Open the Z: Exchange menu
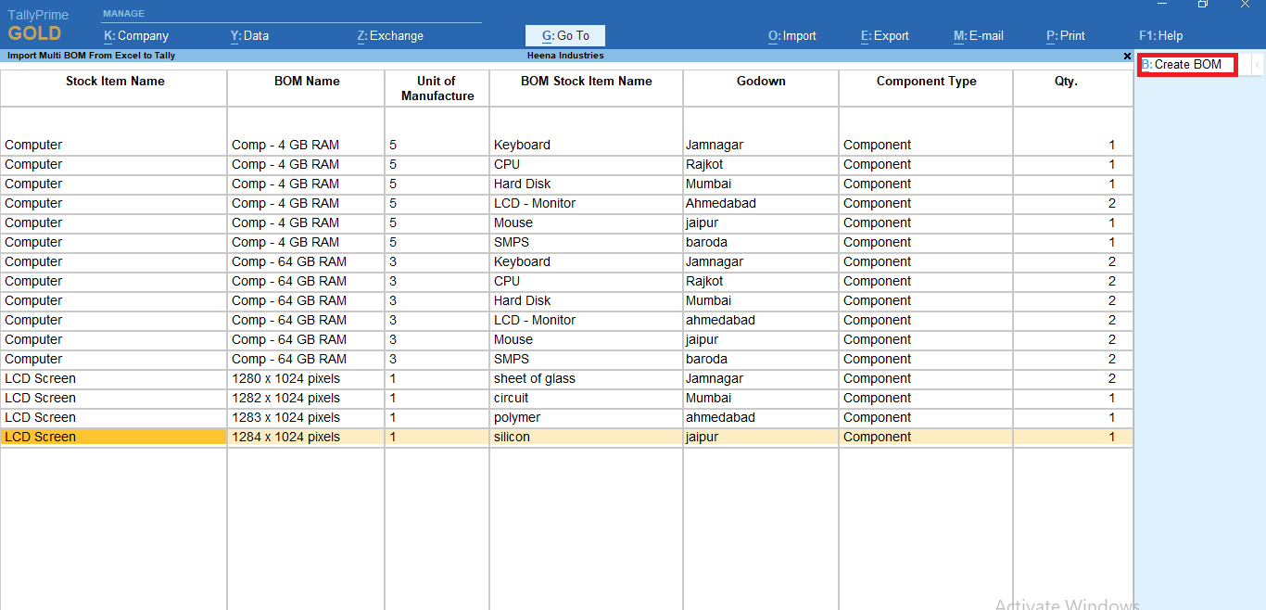The image size is (1266, 610). coord(389,35)
